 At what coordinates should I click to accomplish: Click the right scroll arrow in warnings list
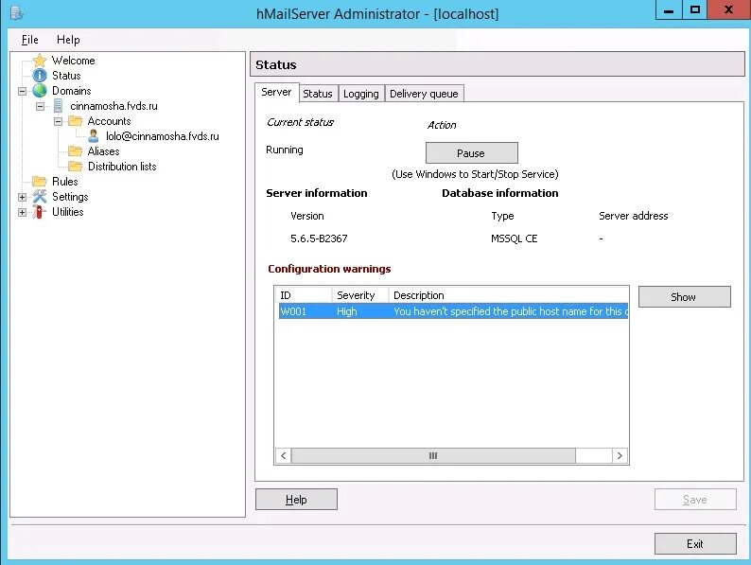(x=620, y=456)
